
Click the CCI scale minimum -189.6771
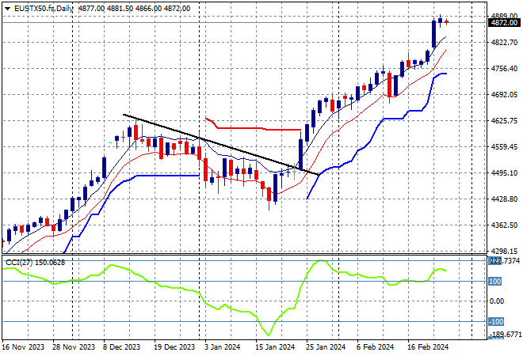pyautogui.click(x=504, y=334)
